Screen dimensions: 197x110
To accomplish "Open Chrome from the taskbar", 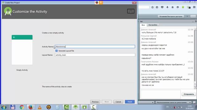I will coord(22,107).
